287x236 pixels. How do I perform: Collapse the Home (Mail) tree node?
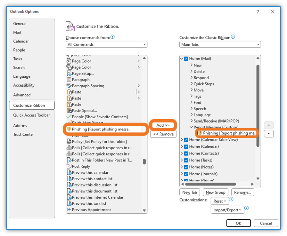pyautogui.click(x=182, y=59)
